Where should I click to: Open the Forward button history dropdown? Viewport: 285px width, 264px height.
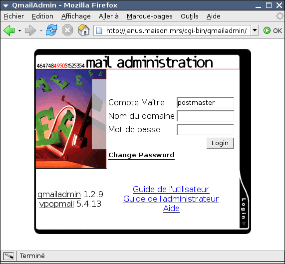click(41, 31)
